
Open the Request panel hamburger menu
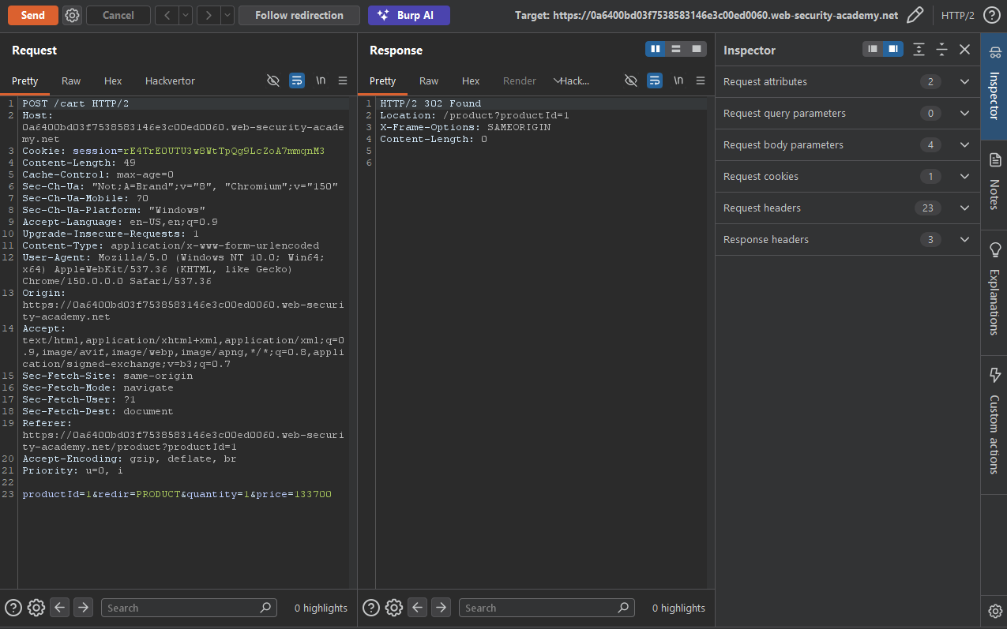tap(343, 80)
